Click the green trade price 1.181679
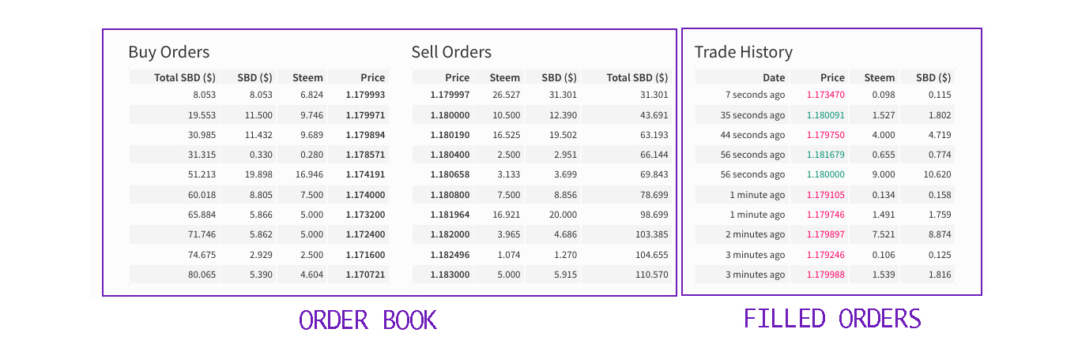Screen dimensions: 1078x359 pyautogui.click(x=826, y=155)
